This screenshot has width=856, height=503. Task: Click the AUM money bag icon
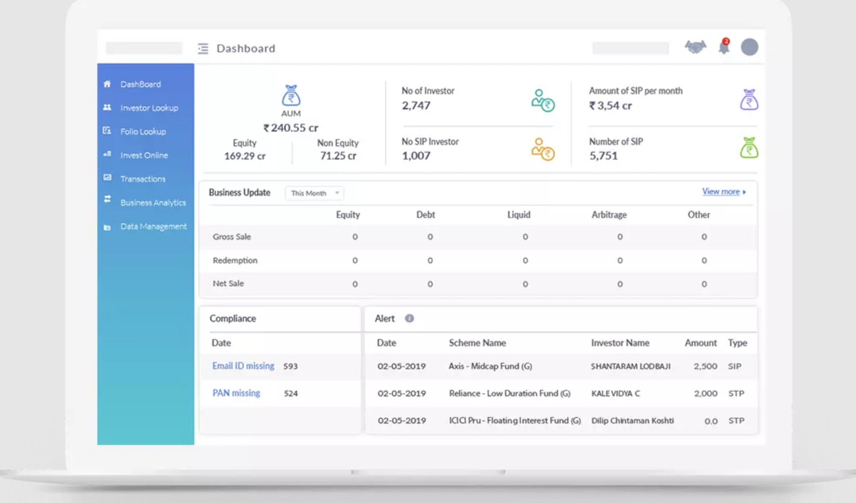click(x=291, y=95)
